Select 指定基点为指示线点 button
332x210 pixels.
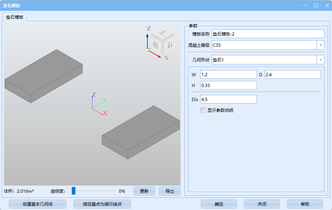[102, 204]
